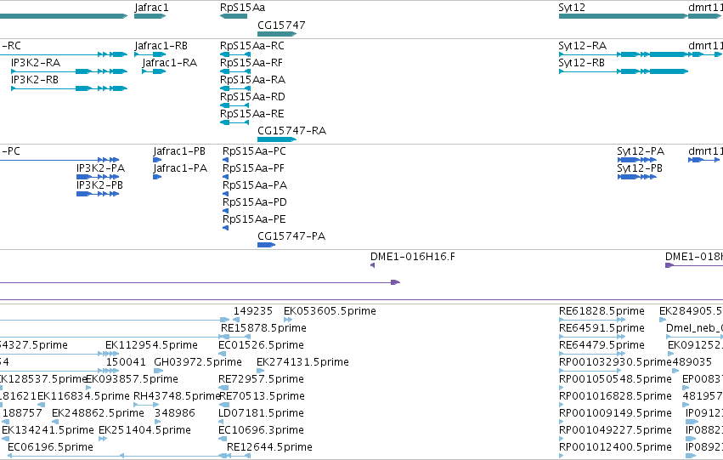This screenshot has width=723, height=460.
Task: Click EST EK274131.5prime label
Action: 302,363
